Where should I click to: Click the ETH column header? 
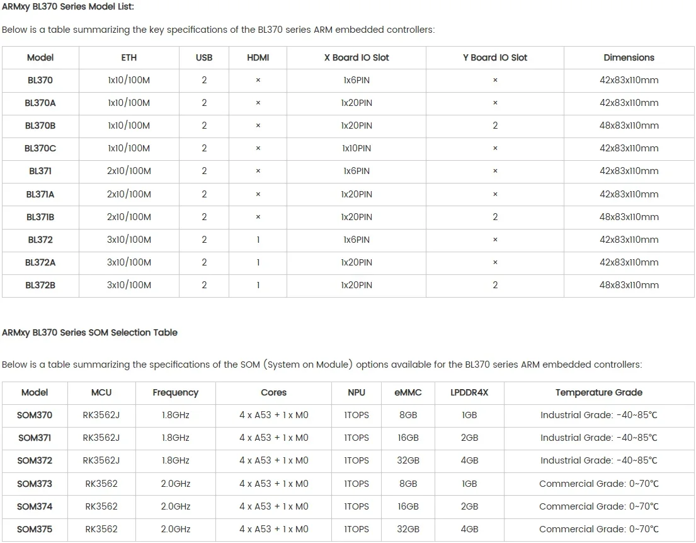pos(128,57)
